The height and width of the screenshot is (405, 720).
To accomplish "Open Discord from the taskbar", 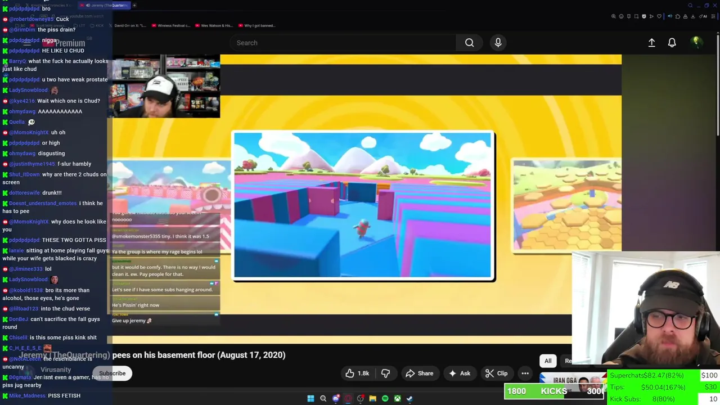I will click(336, 398).
